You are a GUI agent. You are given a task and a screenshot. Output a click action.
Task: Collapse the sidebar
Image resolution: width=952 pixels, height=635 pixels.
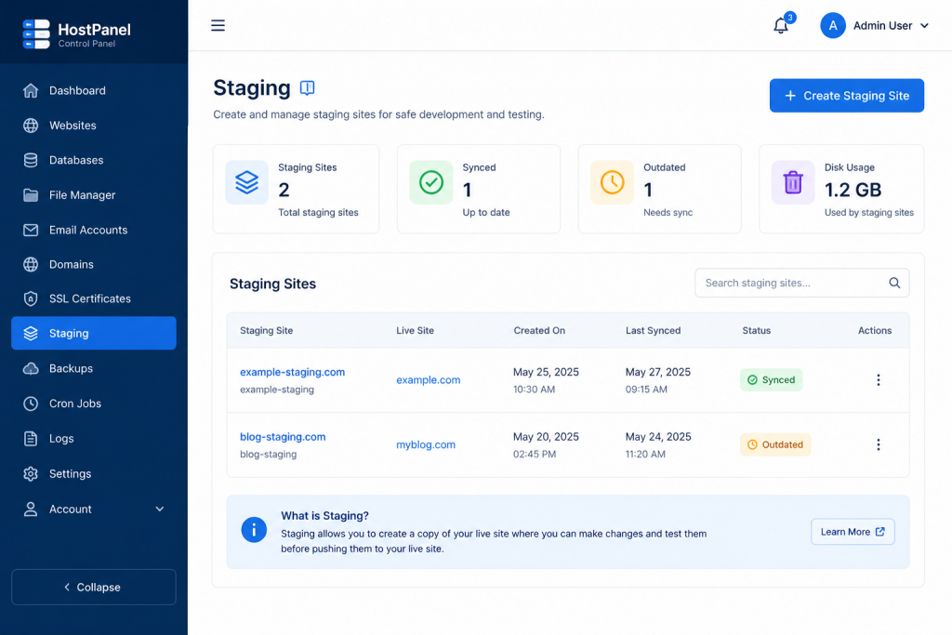[x=94, y=587]
